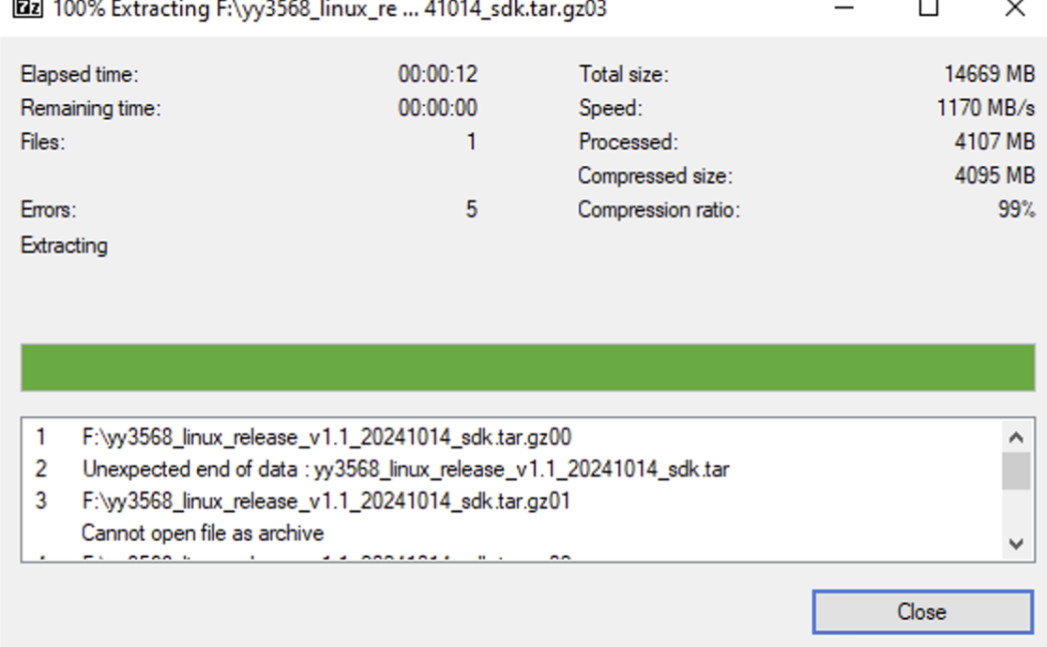
Task: Click the green extraction progress bar
Action: (x=527, y=367)
